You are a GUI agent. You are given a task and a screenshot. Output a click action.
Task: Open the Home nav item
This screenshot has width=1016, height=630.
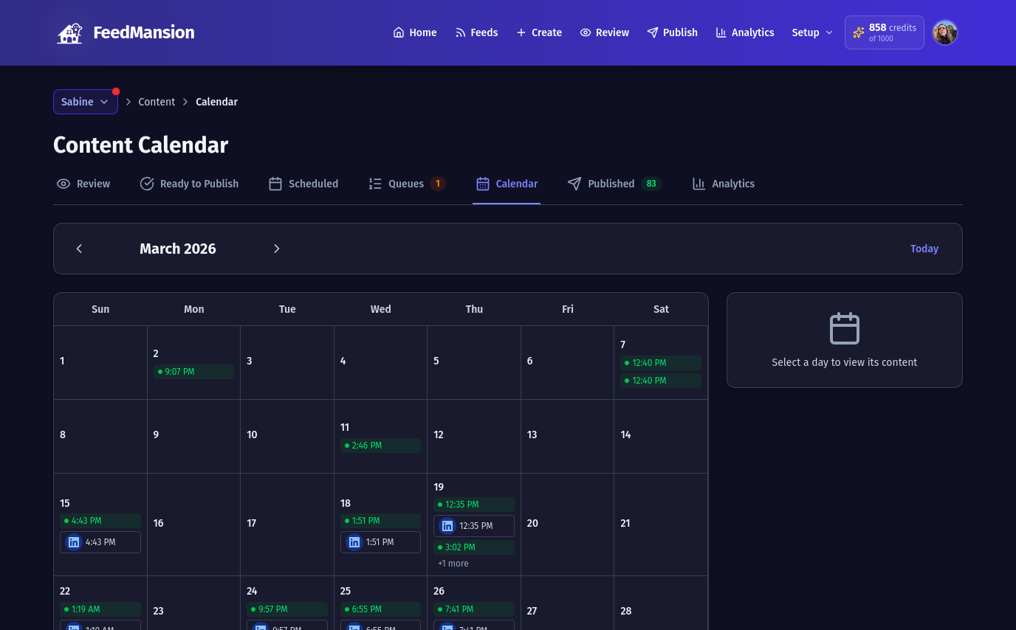tap(415, 32)
